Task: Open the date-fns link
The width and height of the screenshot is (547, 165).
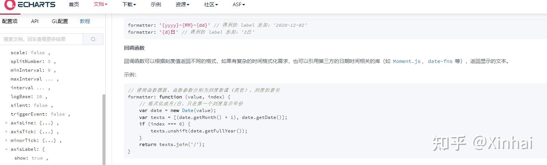Action: 440,61
